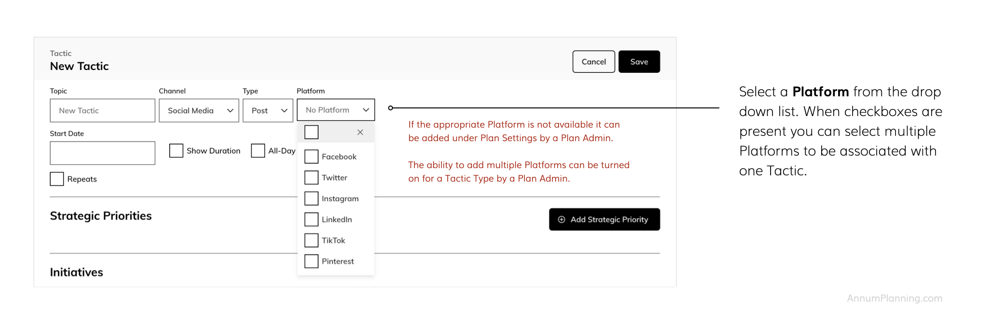Click the plus icon on Add Strategic Priority

tap(561, 220)
